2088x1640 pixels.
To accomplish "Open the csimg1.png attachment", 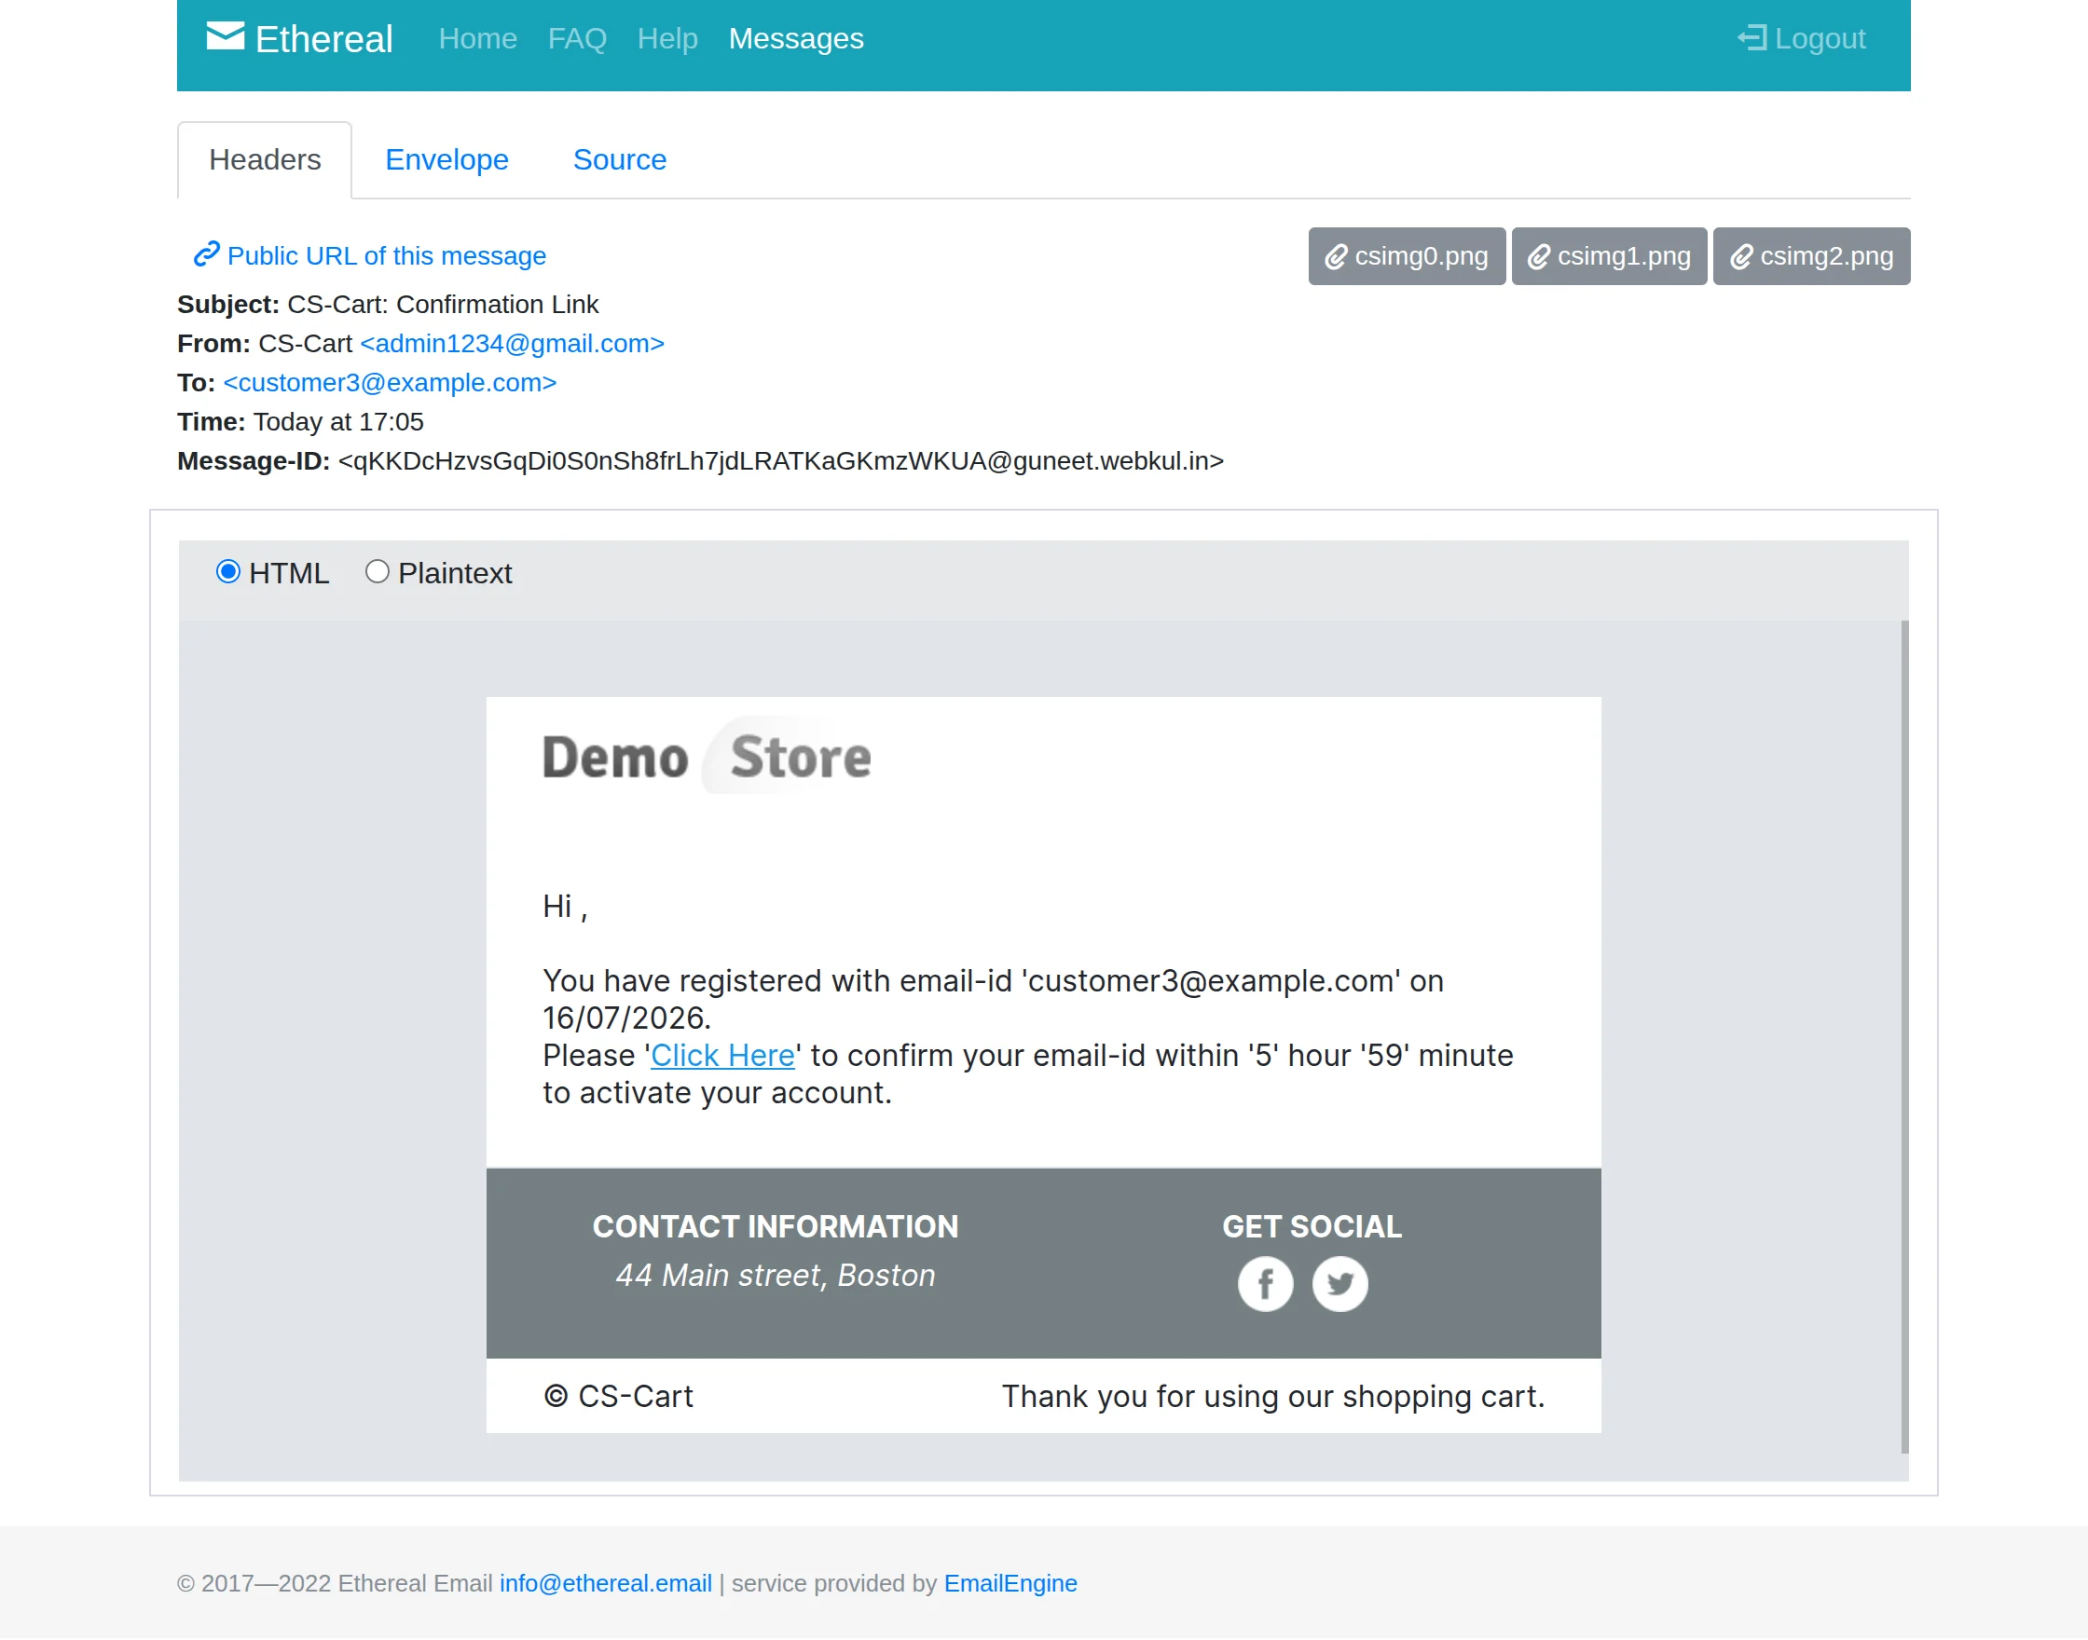I will (x=1609, y=256).
